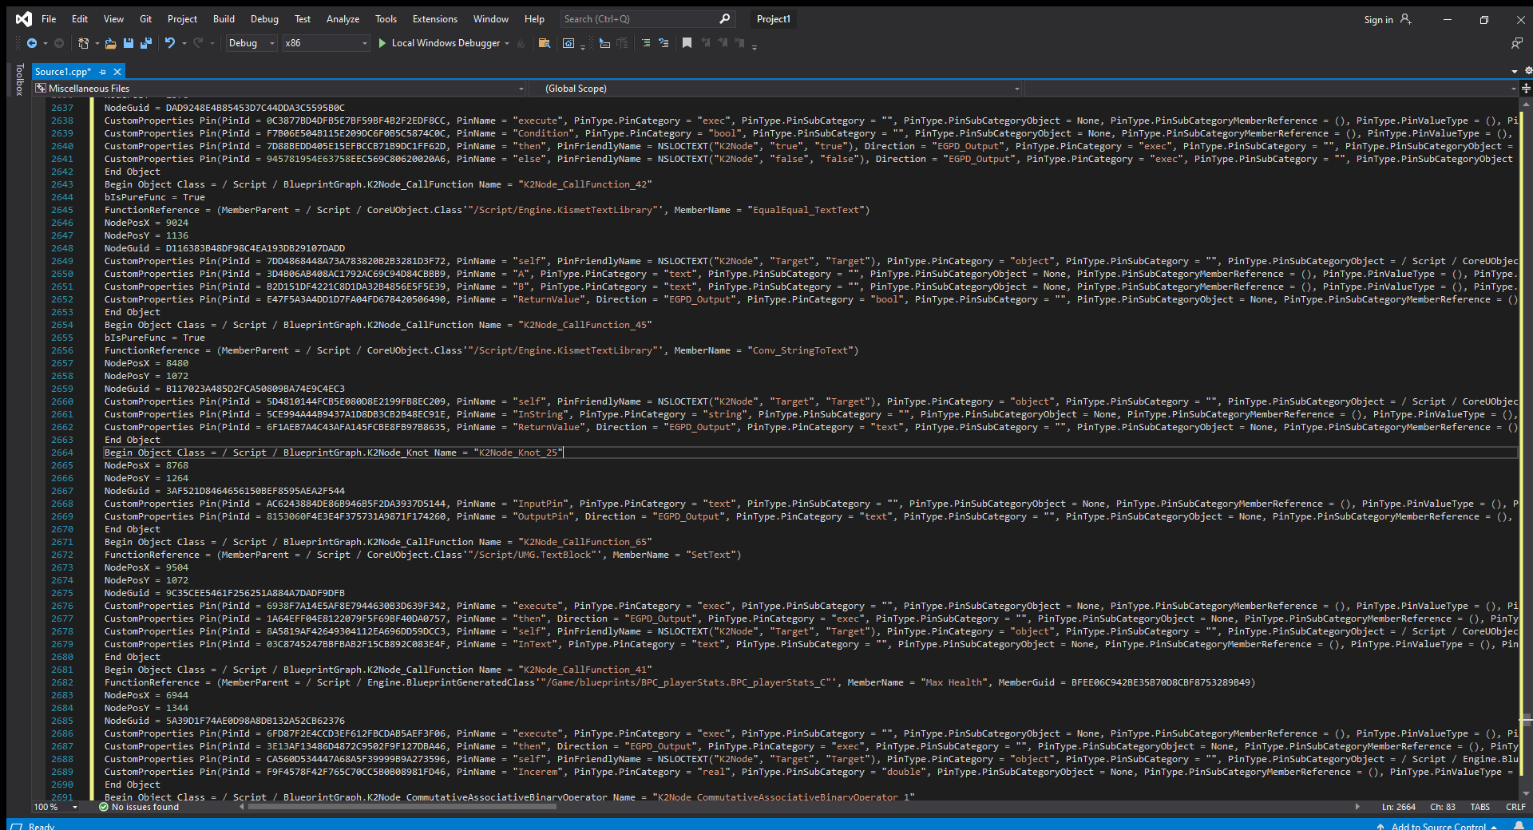Click the Open File folder icon
Viewport: 1533px width, 830px height.
pyautogui.click(x=110, y=43)
